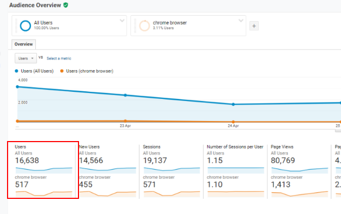341x214 pixels.
Task: Click the New Users all-users sparkline
Action: coord(108,170)
